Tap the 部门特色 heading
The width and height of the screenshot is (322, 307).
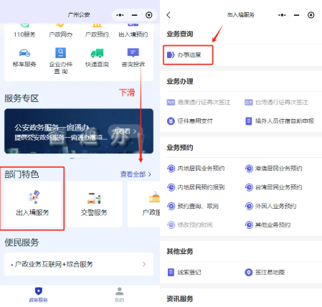click(22, 174)
